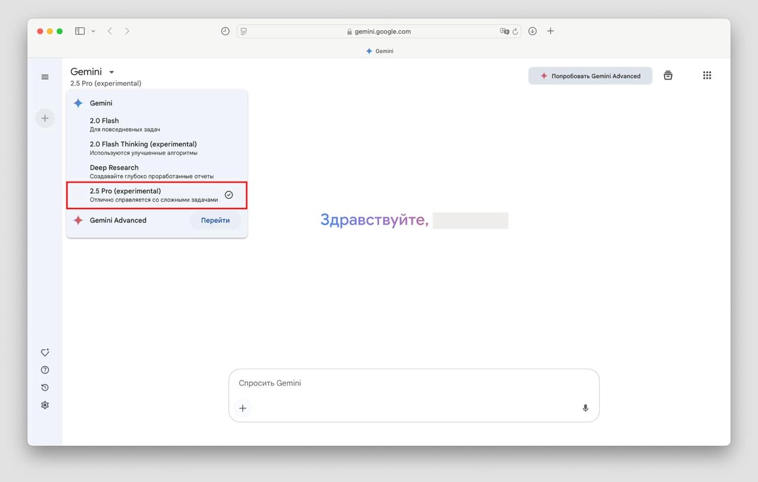
Task: Click blue Gemini star icon in dropdown
Action: pos(78,103)
